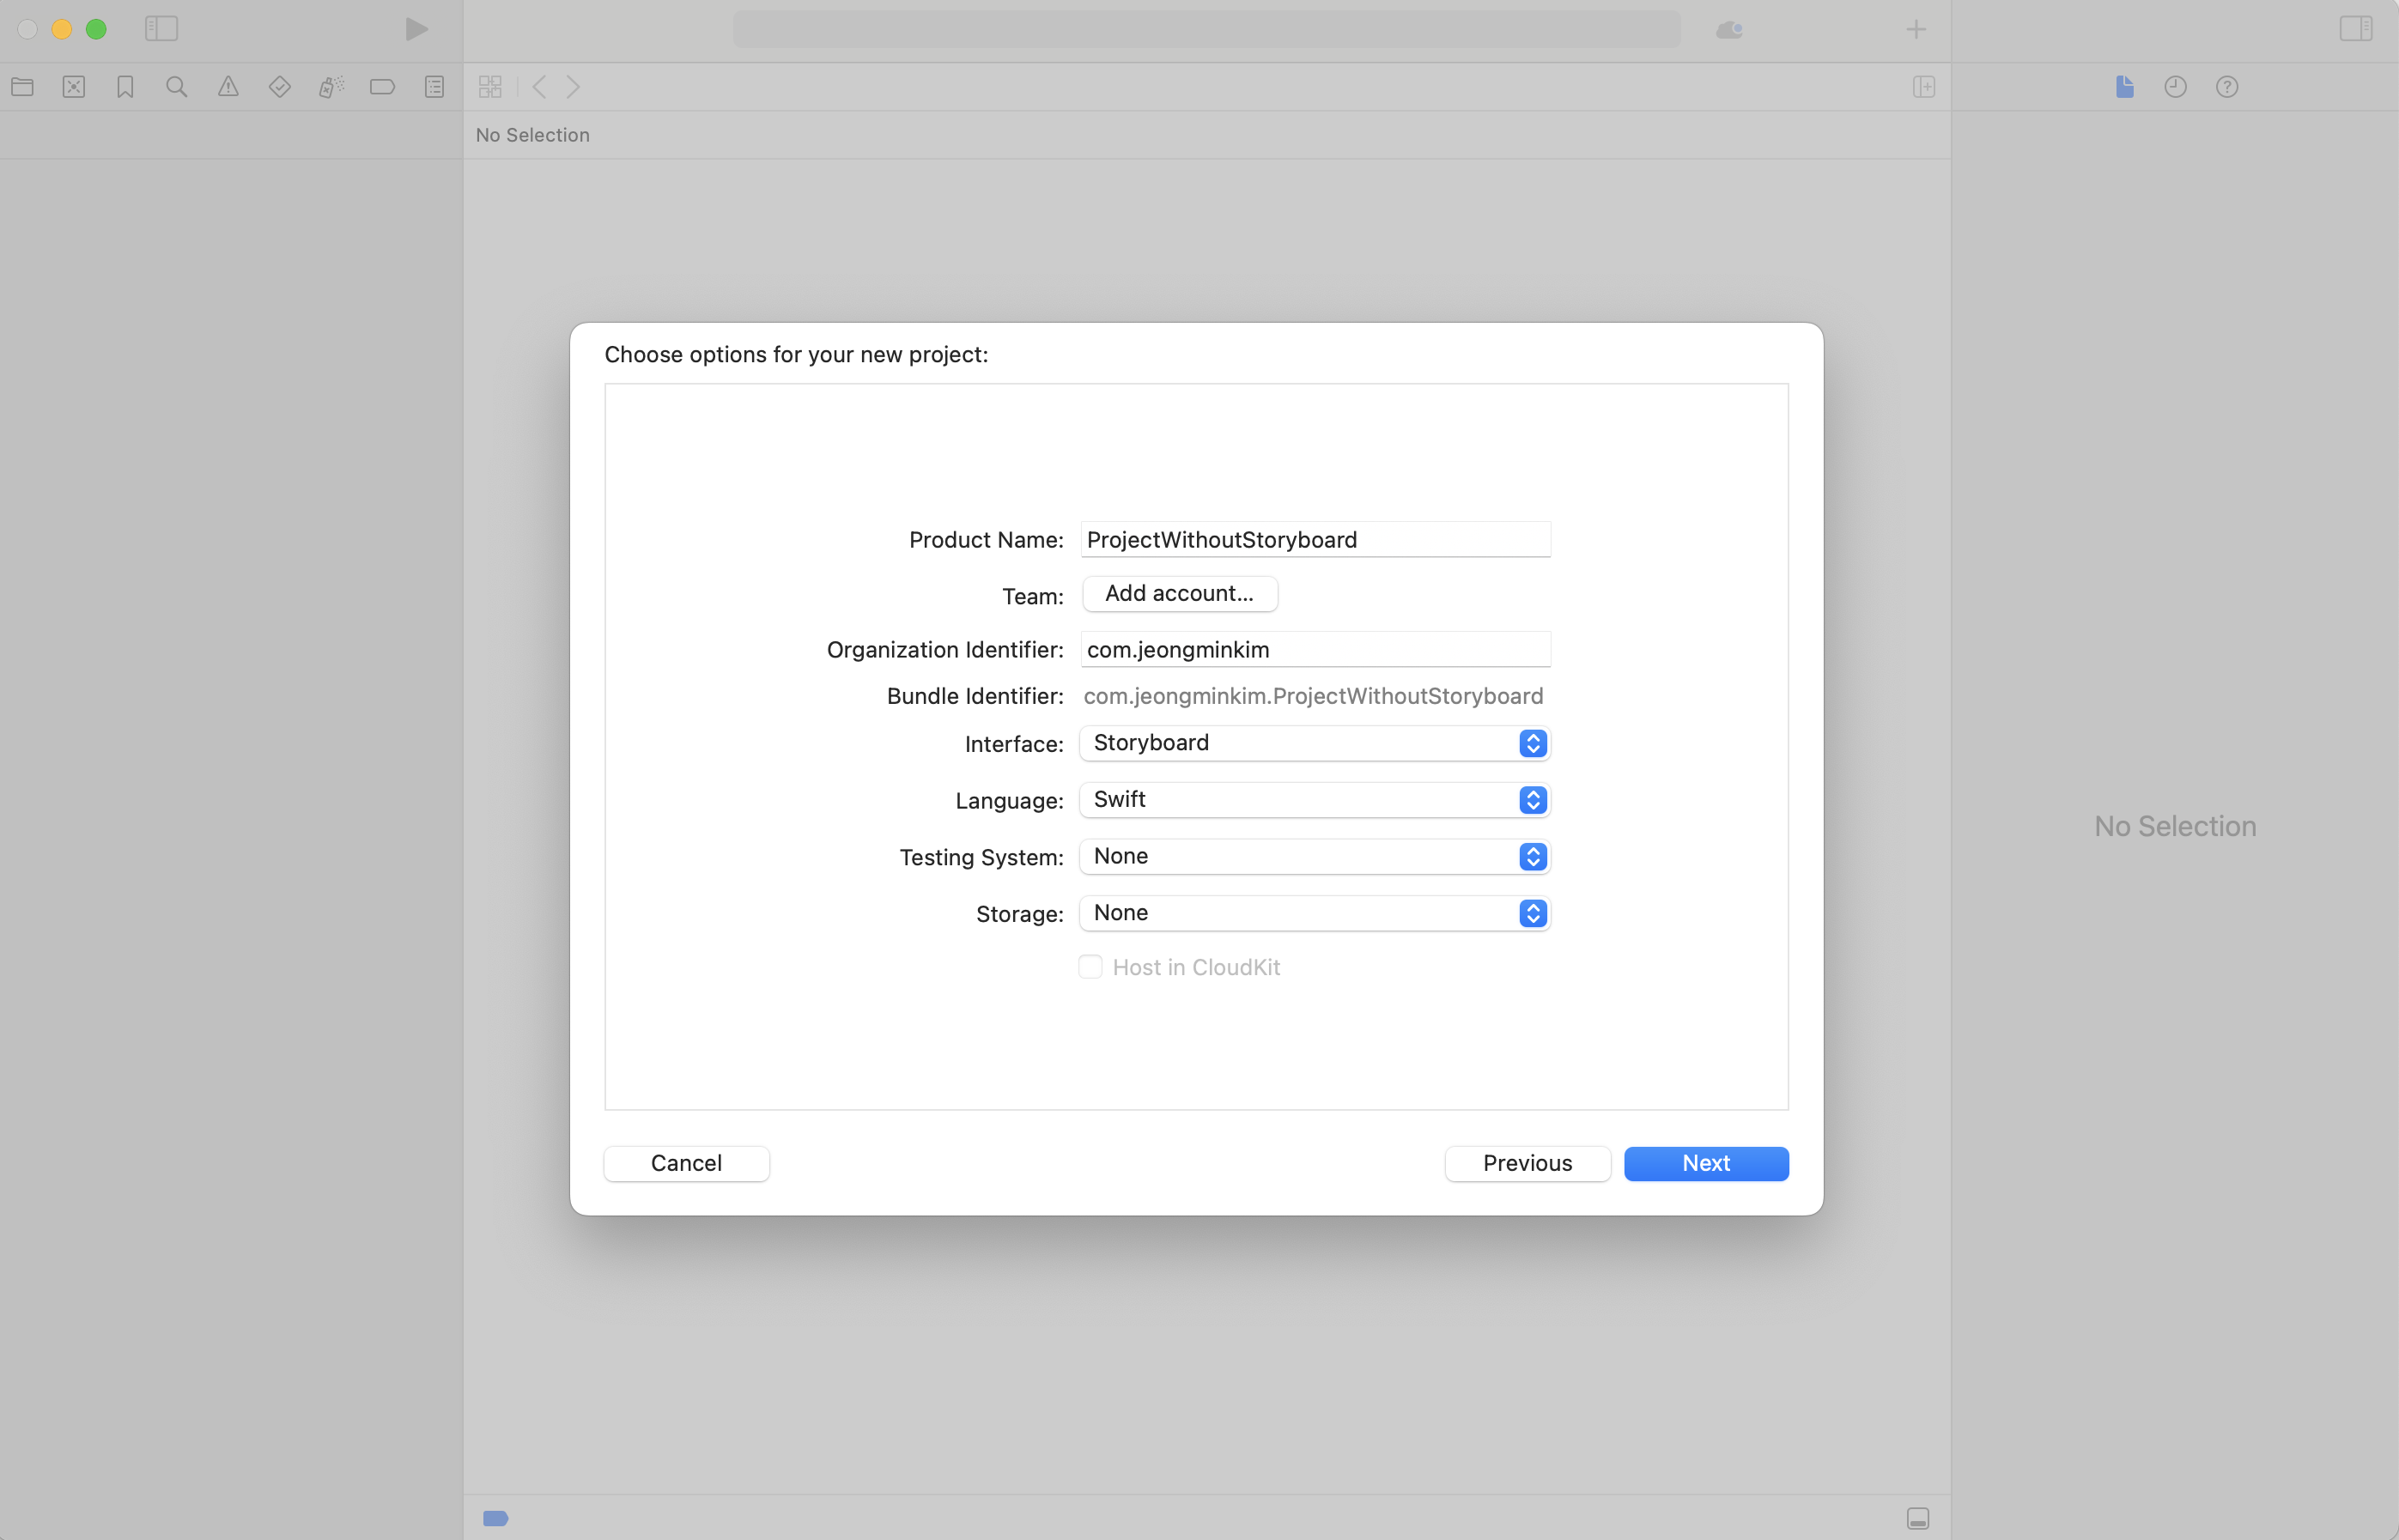Click the Product Name text field
This screenshot has width=2399, height=1540.
click(1315, 540)
